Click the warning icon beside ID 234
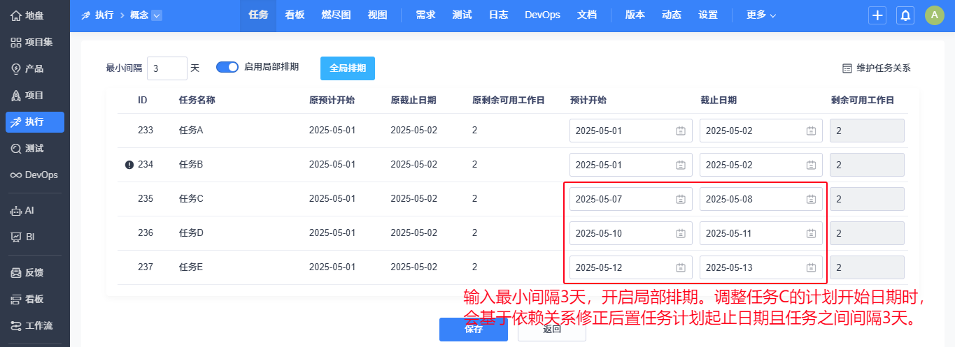Image resolution: width=955 pixels, height=347 pixels. coord(129,165)
